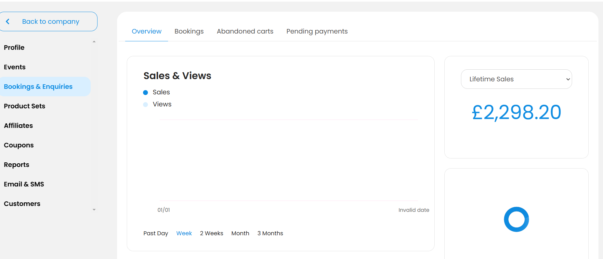The image size is (603, 259).
Task: Click the 01/01 axis date label
Action: point(164,210)
